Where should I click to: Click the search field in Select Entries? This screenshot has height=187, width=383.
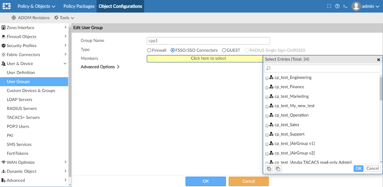click(x=323, y=68)
